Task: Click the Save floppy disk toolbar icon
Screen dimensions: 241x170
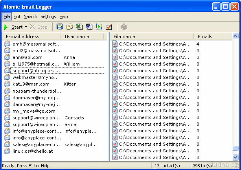Action: [60, 27]
